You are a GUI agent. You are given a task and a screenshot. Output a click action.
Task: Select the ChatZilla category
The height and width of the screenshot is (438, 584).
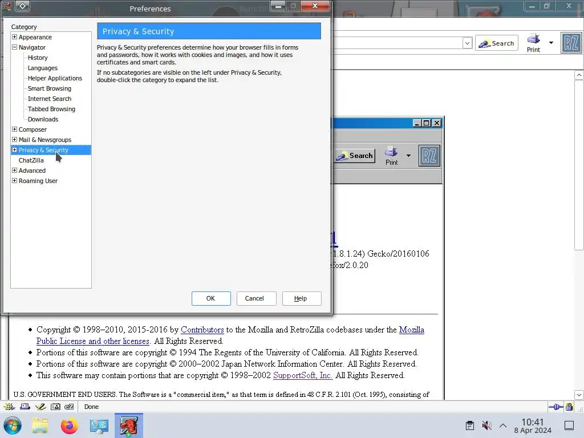click(x=31, y=160)
